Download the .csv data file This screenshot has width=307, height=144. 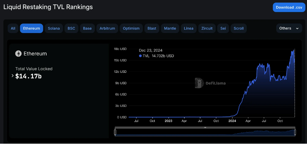click(289, 7)
